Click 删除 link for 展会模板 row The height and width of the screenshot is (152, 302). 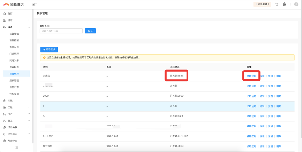pos(279,146)
